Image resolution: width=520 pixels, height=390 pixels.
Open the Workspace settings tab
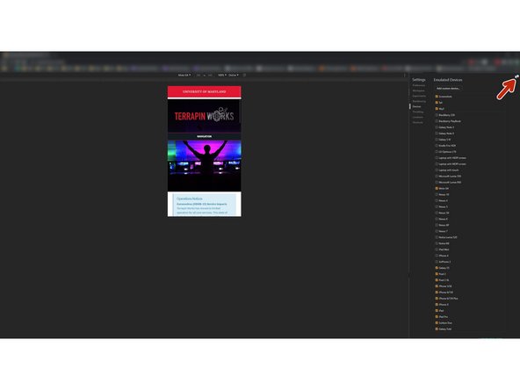point(418,90)
